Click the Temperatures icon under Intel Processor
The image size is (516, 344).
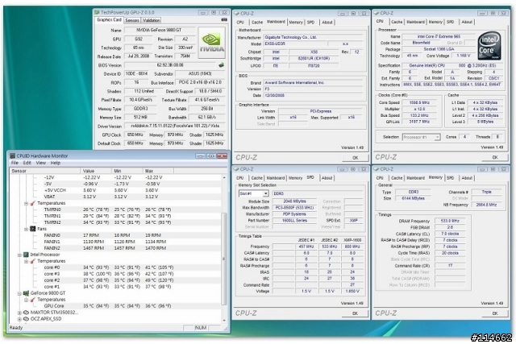[x=32, y=261]
